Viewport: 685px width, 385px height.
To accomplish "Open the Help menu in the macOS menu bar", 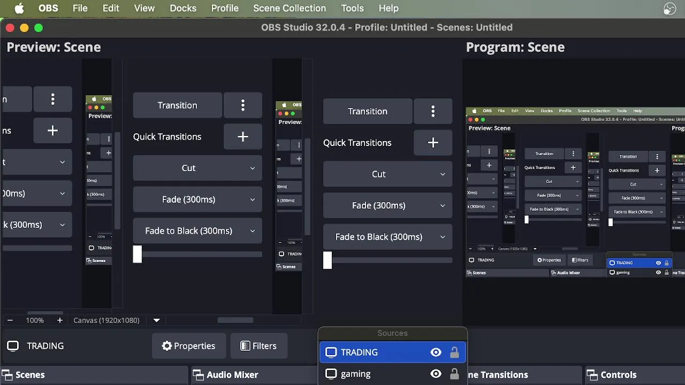I will click(x=389, y=8).
